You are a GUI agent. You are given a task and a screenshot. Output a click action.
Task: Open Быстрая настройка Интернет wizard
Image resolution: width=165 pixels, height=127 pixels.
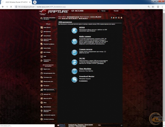[x=48, y=19]
